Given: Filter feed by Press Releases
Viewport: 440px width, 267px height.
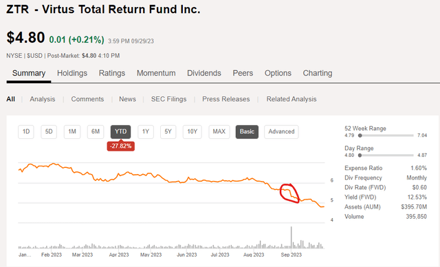Looking at the screenshot, I should [x=226, y=99].
